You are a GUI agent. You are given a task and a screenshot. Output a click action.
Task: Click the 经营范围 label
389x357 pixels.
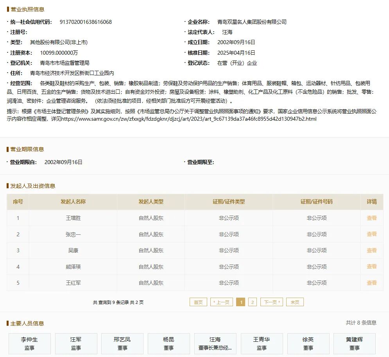(21, 83)
